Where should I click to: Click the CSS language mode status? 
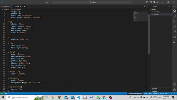click(171, 94)
